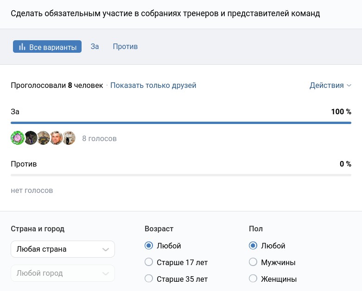Select the Старше 17 лет age filter

click(149, 262)
